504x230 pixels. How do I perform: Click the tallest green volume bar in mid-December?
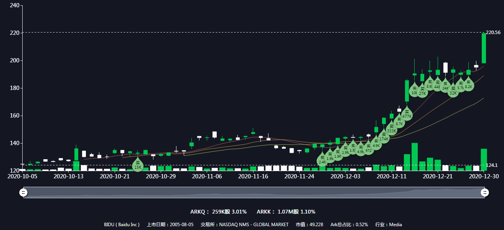coord(415,157)
